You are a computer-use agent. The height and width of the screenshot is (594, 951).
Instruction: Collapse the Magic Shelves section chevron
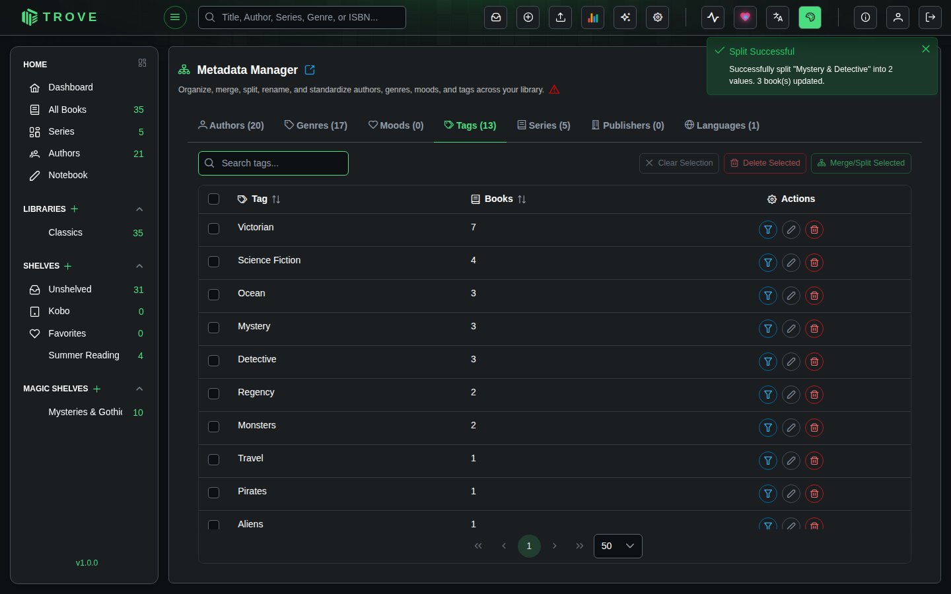click(139, 389)
